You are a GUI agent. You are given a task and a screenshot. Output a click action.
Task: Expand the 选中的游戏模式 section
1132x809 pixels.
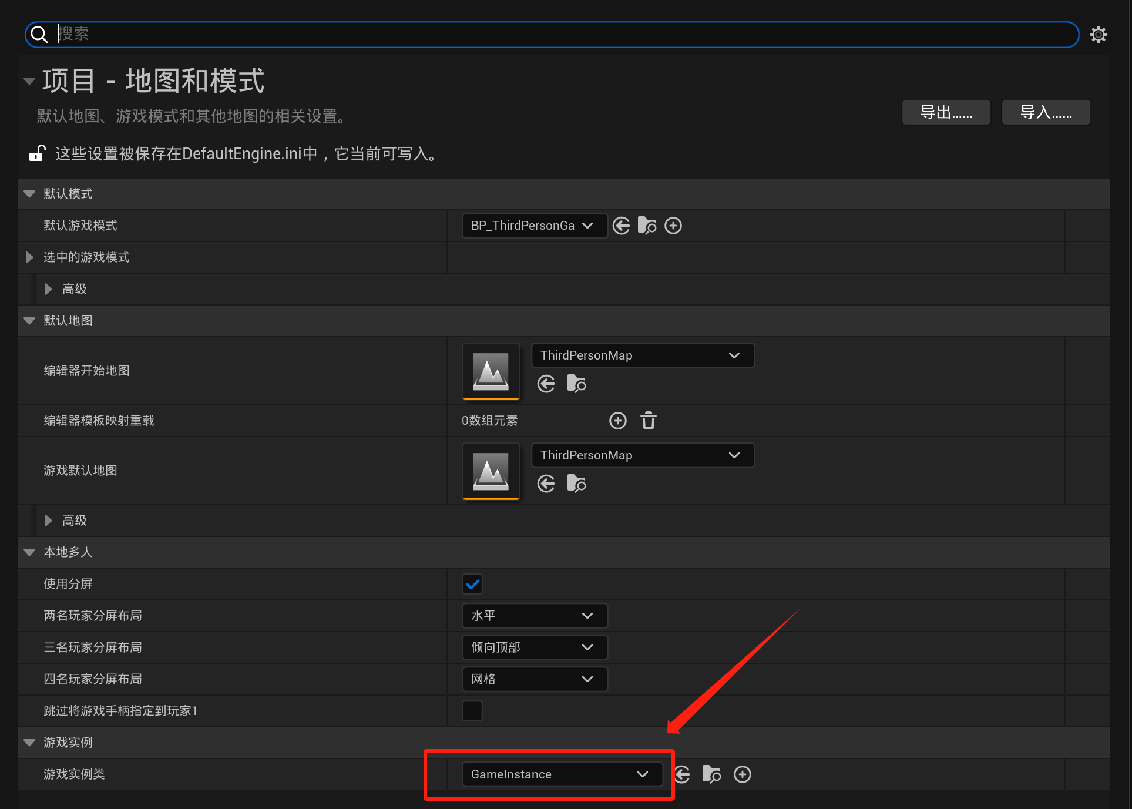pyautogui.click(x=29, y=257)
